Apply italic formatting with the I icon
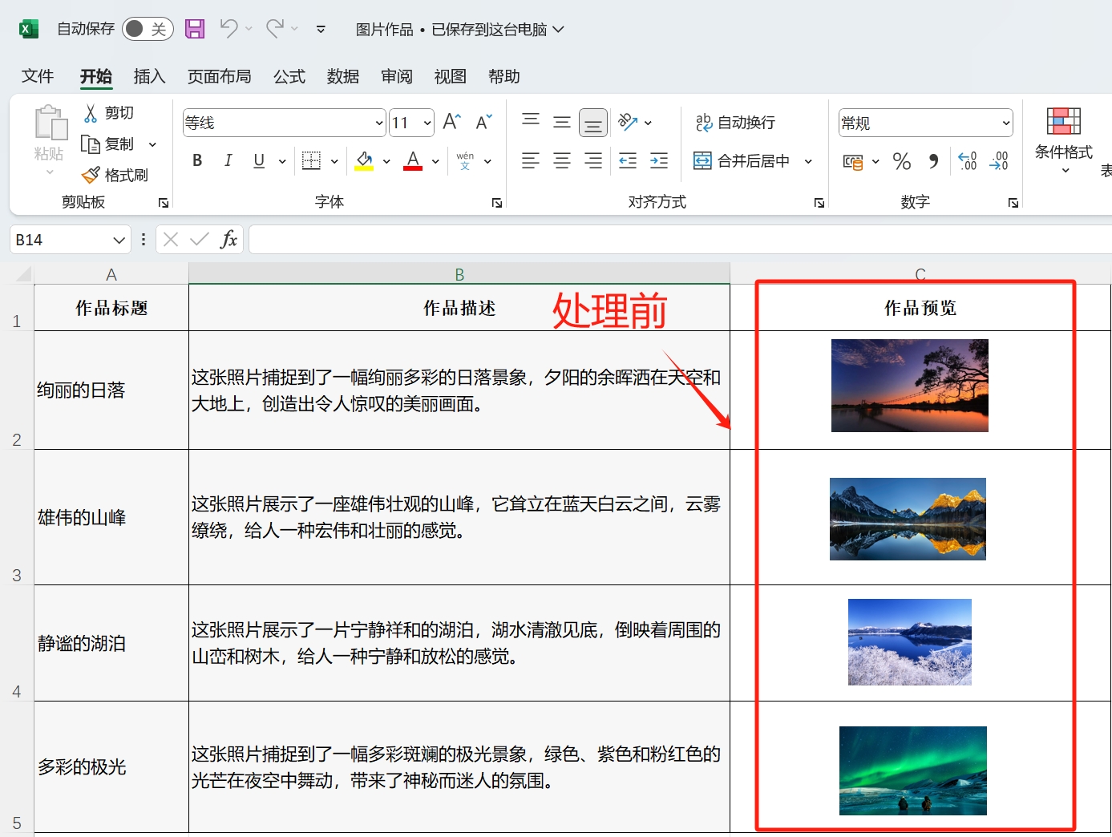Viewport: 1112px width, 837px height. (x=228, y=160)
